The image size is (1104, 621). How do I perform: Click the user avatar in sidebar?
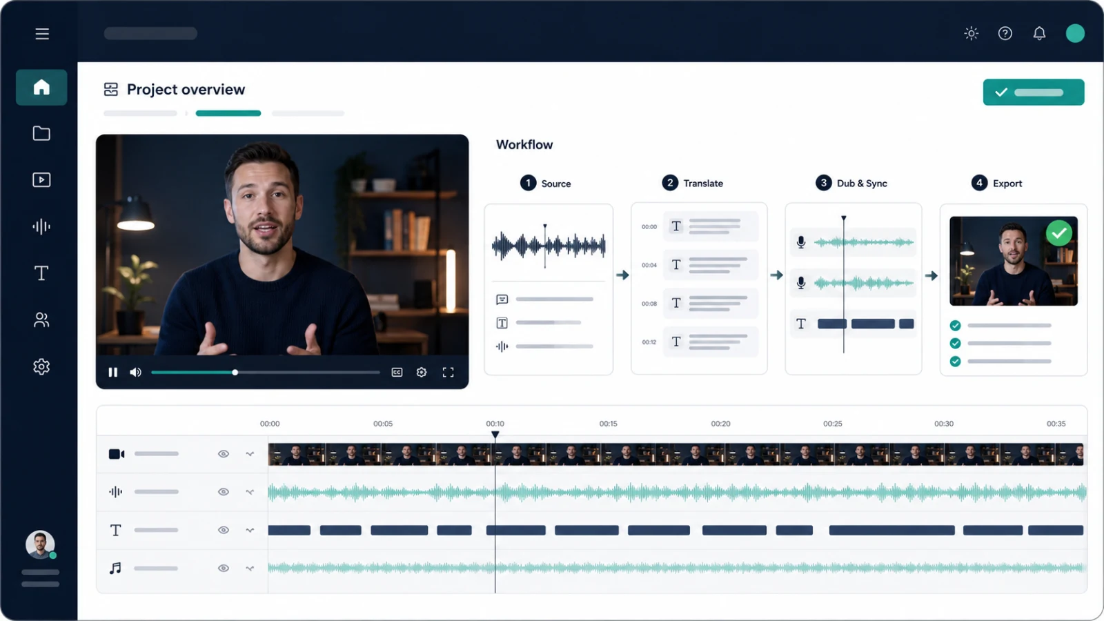click(x=40, y=544)
